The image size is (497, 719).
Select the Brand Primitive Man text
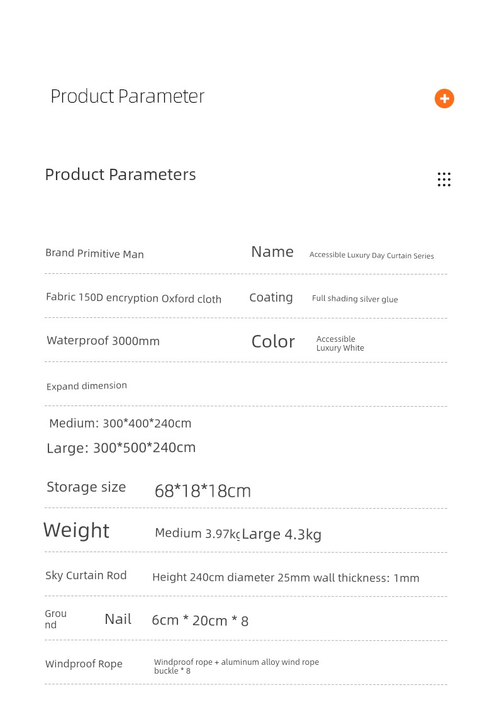click(x=94, y=254)
